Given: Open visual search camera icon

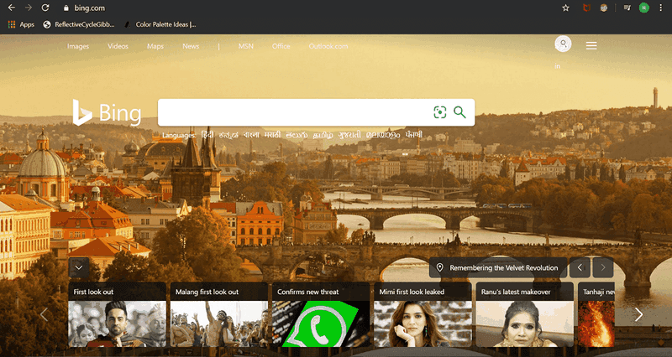Looking at the screenshot, I should [x=439, y=112].
